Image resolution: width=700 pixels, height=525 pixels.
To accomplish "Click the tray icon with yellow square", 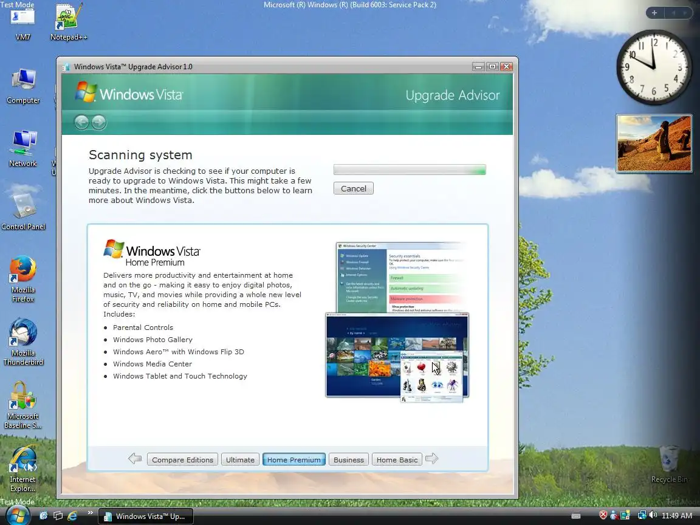I will coord(625,516).
